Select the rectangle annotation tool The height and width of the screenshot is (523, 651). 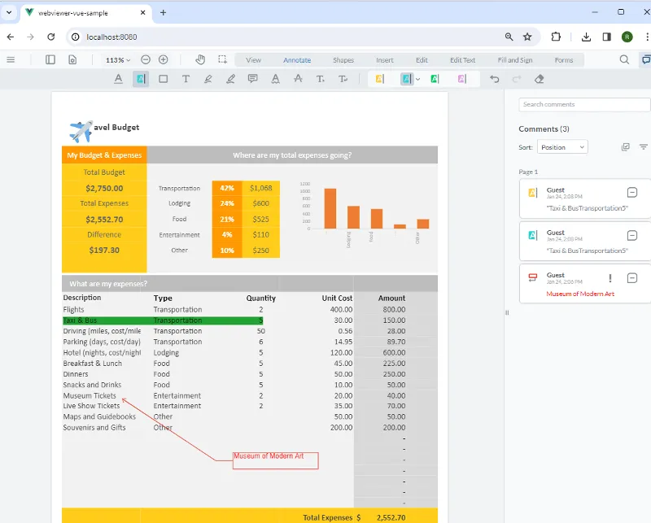coord(164,79)
